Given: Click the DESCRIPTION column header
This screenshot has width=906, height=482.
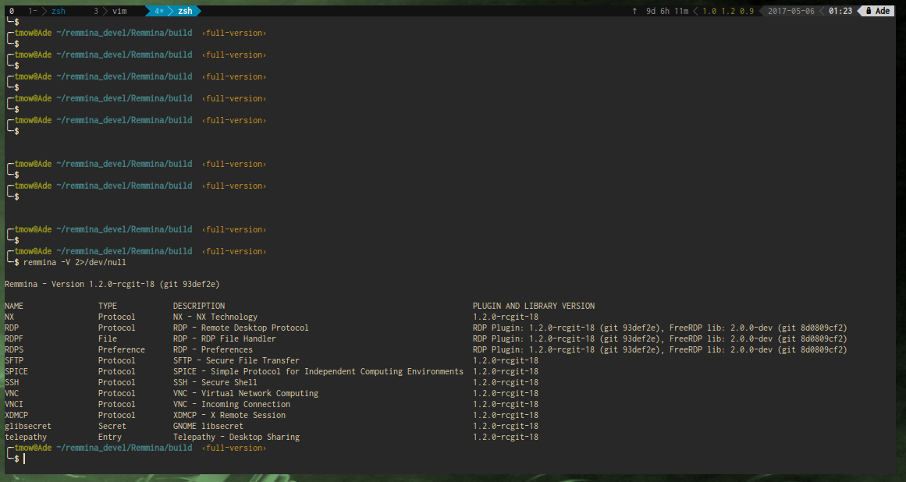Looking at the screenshot, I should [198, 306].
